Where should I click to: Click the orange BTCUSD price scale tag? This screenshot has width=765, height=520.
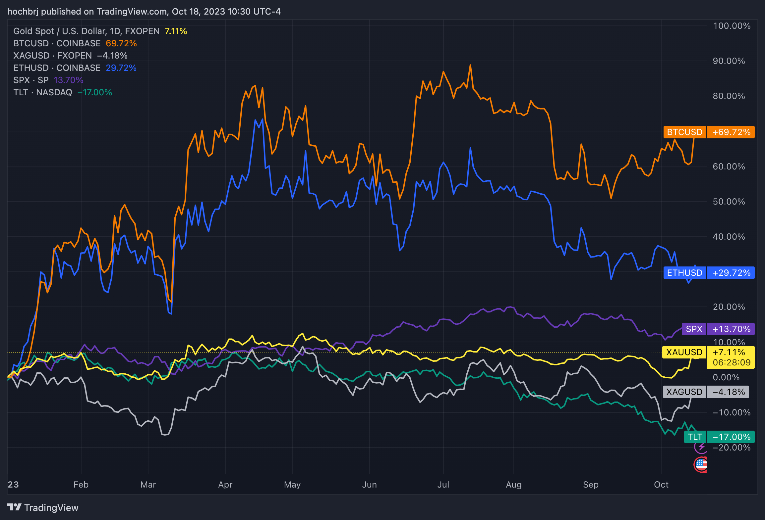(685, 132)
